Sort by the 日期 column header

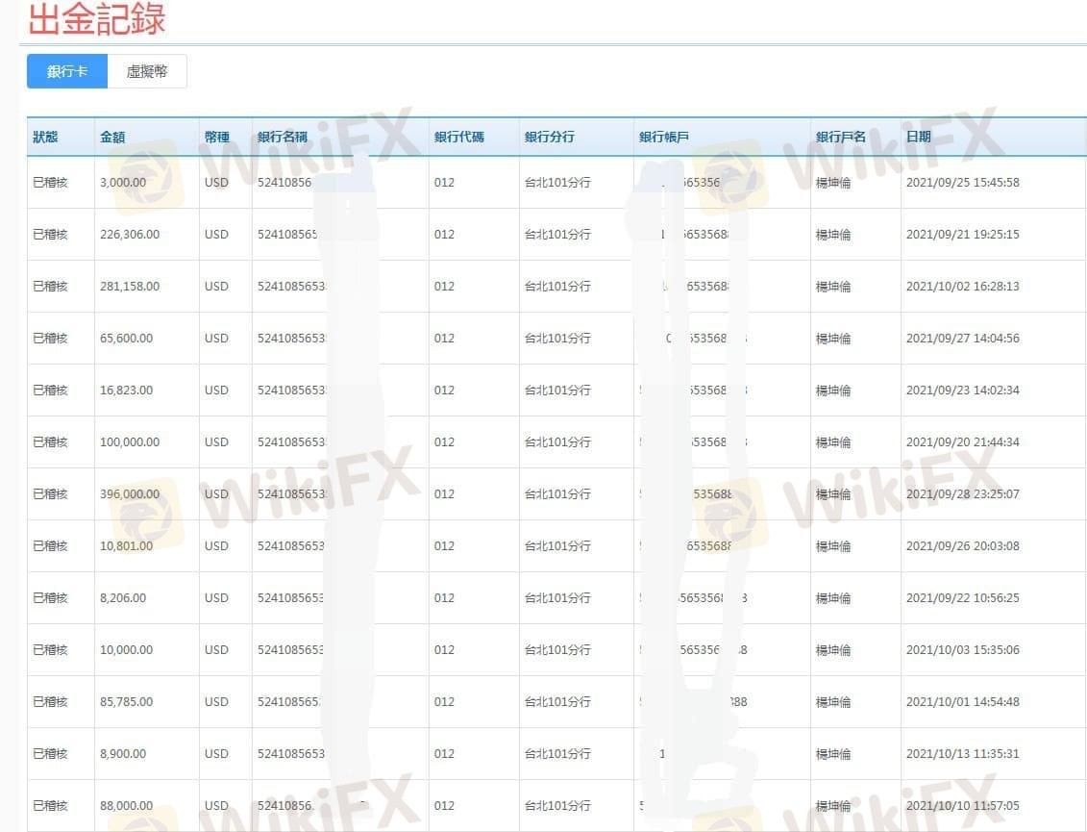(x=919, y=137)
